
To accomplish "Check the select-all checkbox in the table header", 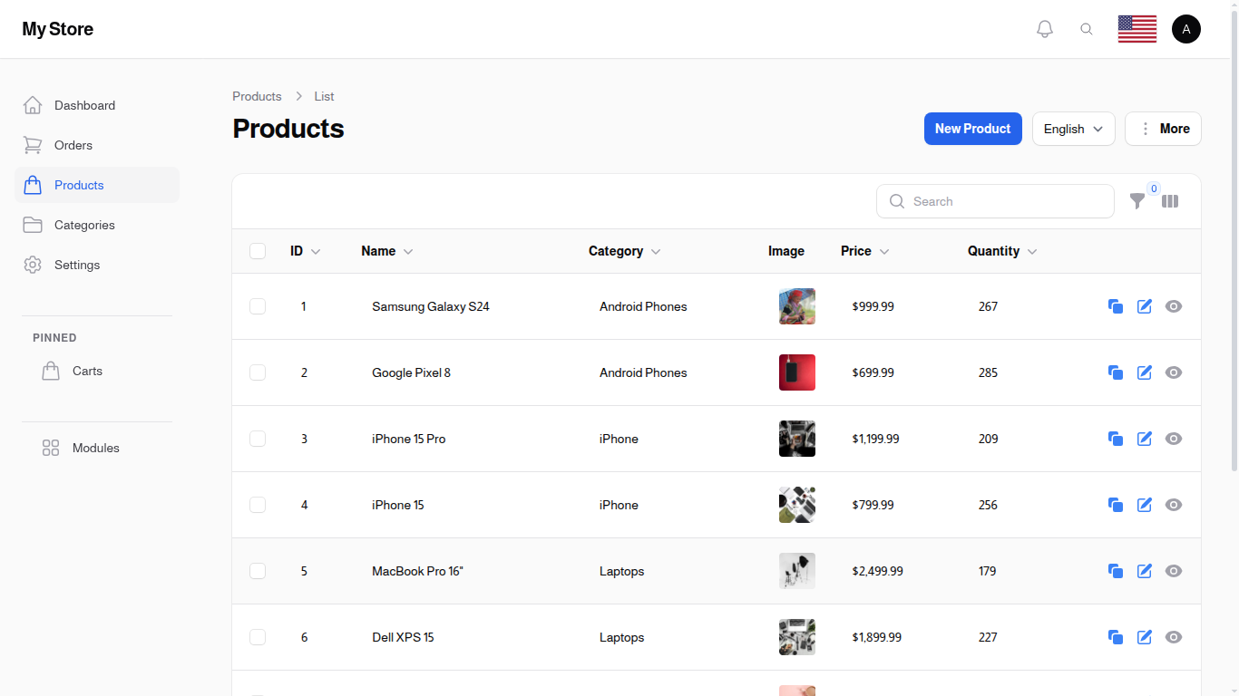I will click(258, 251).
